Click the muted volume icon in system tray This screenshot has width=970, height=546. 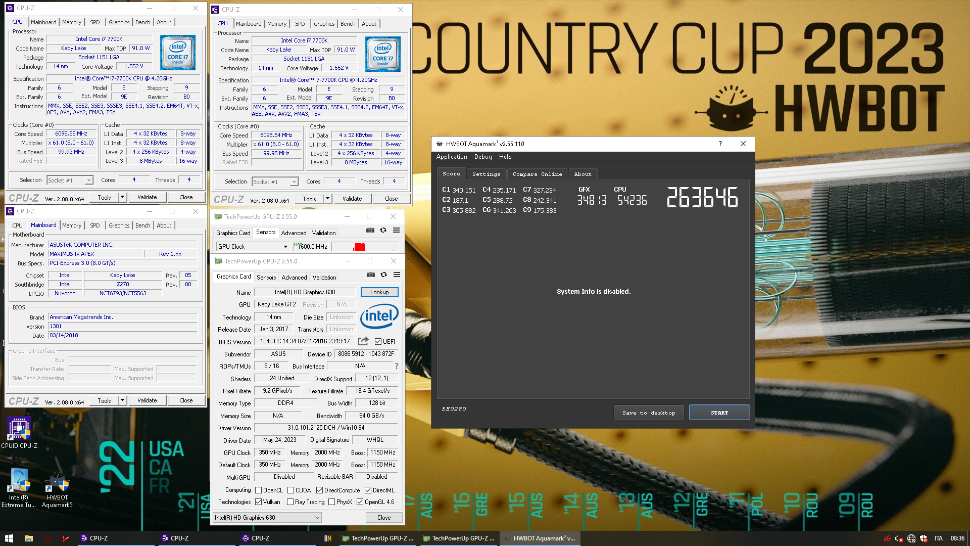(899, 538)
